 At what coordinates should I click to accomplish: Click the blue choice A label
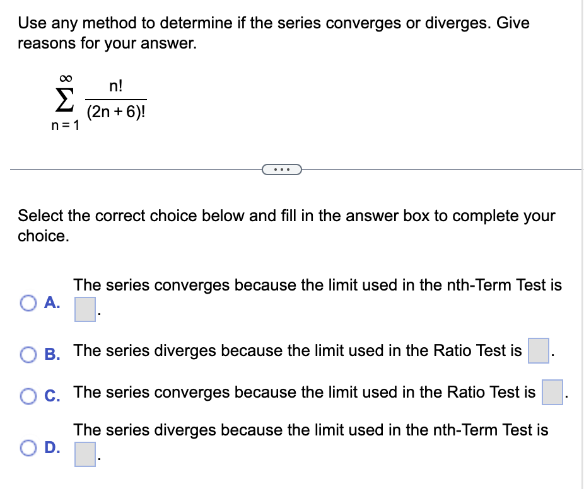[x=53, y=303]
